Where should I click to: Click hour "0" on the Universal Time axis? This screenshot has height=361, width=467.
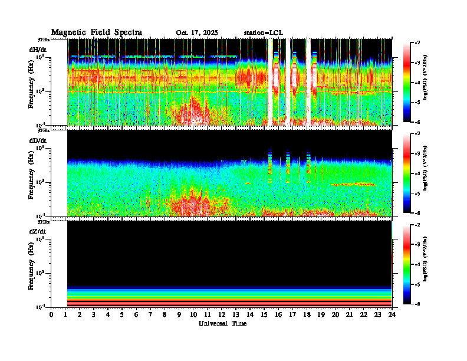click(x=51, y=315)
